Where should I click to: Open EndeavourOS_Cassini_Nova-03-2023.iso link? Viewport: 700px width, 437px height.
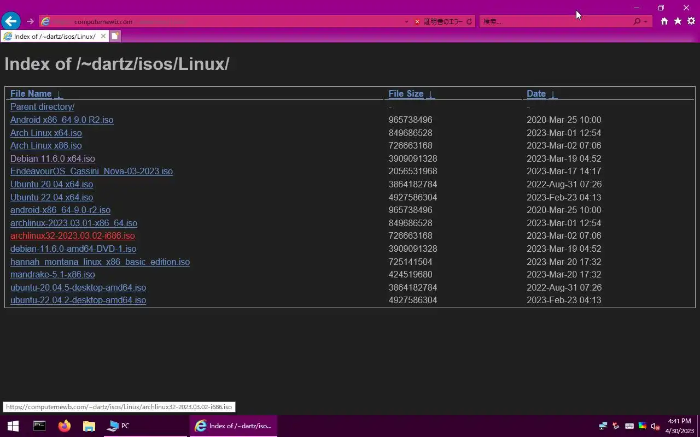click(91, 172)
